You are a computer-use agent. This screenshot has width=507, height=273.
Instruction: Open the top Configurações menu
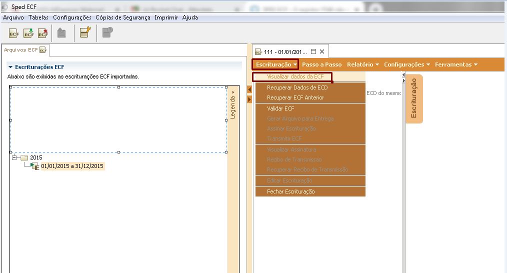72,17
